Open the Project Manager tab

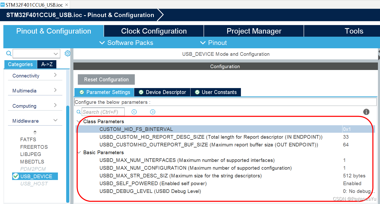(254, 31)
